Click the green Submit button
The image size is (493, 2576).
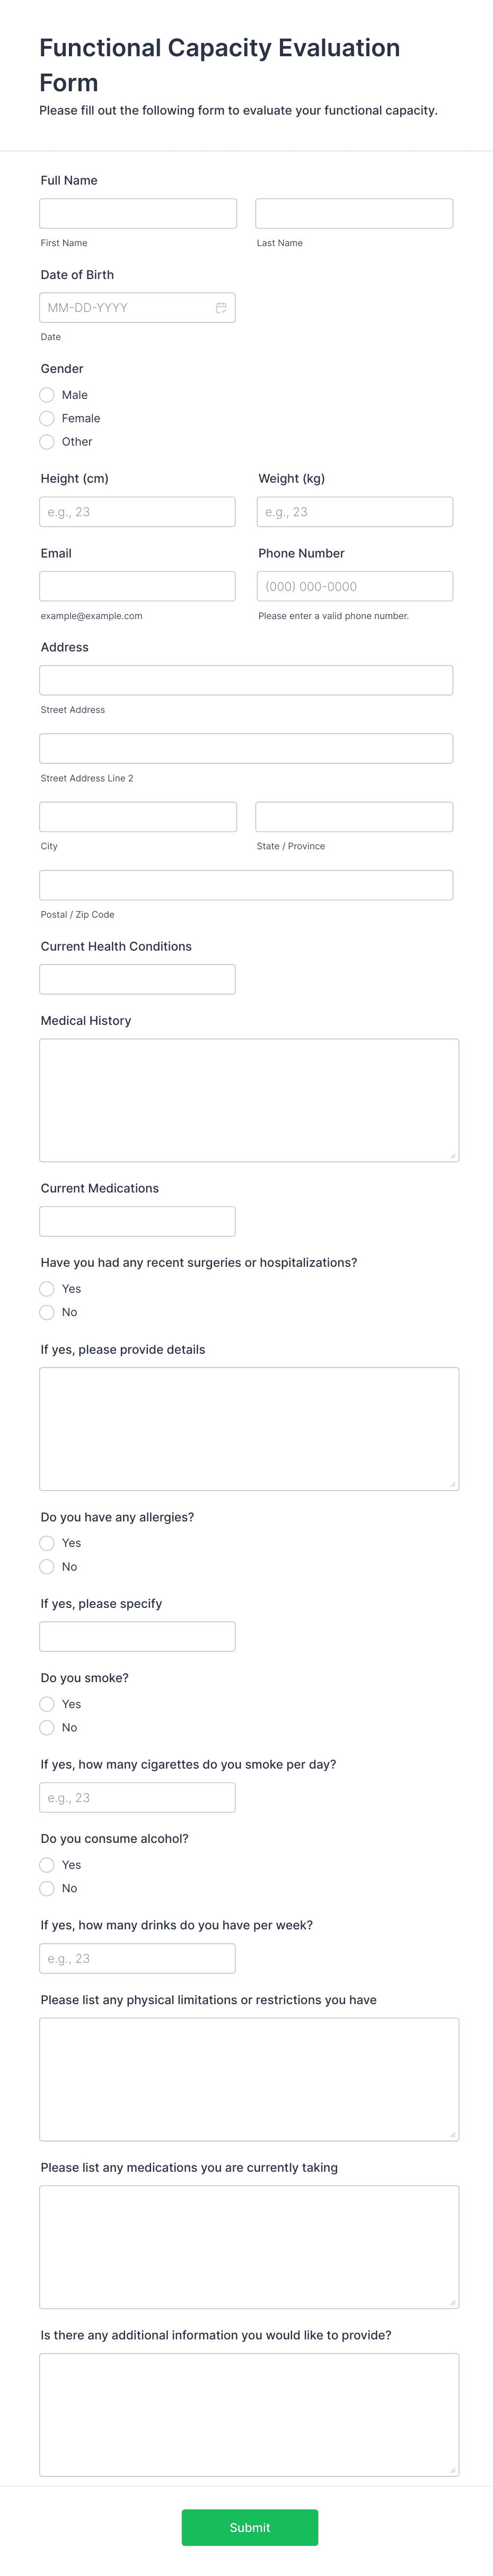pyautogui.click(x=250, y=2527)
